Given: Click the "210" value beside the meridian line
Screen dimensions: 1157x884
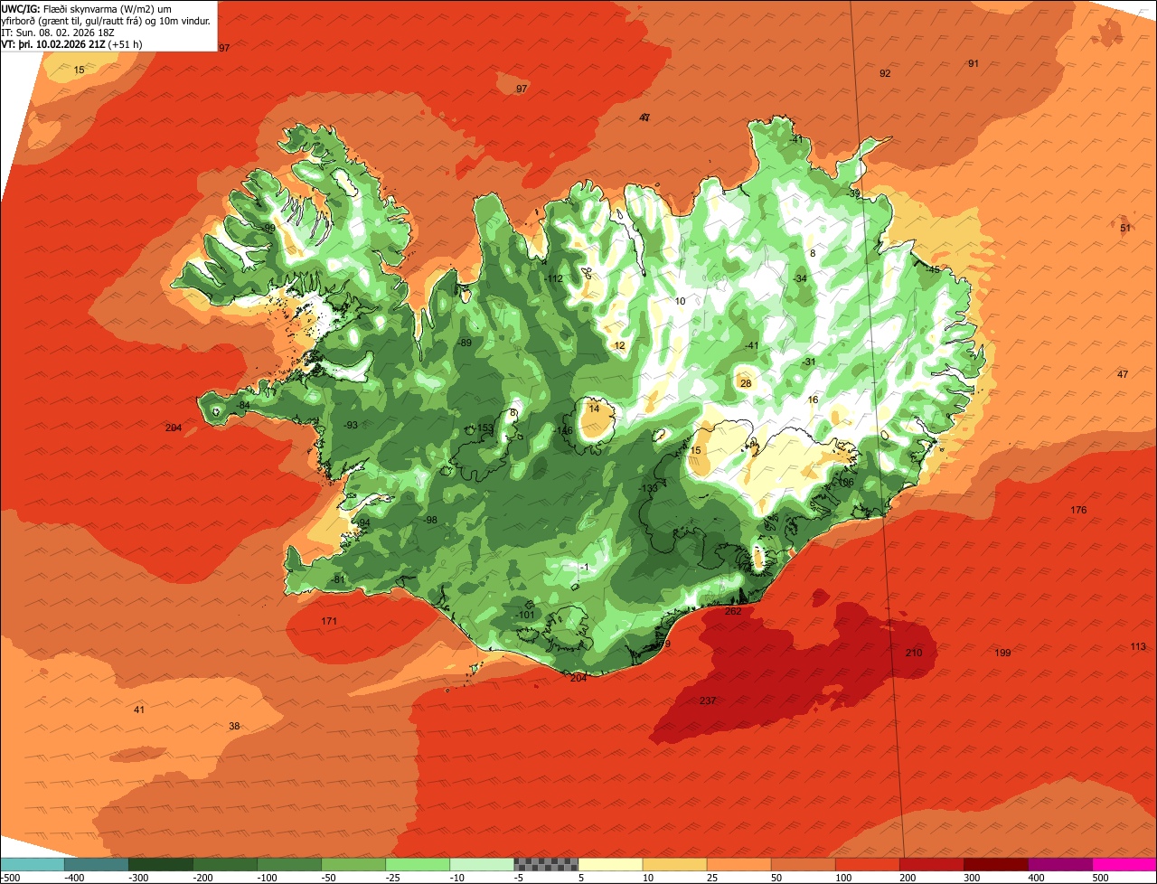Looking at the screenshot, I should (914, 652).
